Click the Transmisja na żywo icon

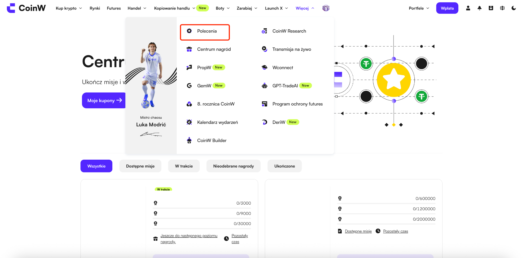(x=265, y=49)
